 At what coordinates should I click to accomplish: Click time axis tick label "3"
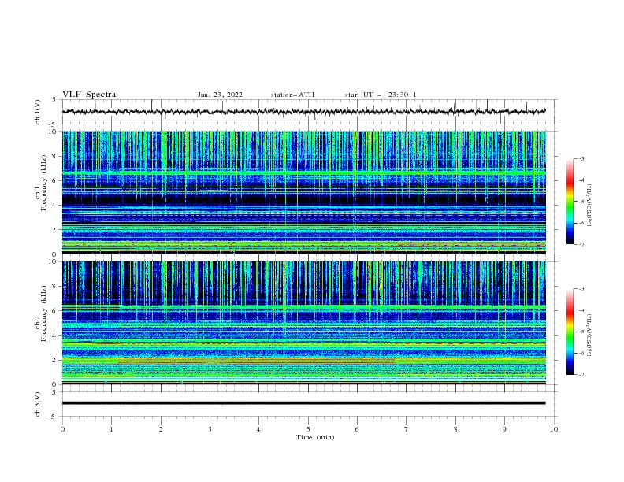point(210,429)
